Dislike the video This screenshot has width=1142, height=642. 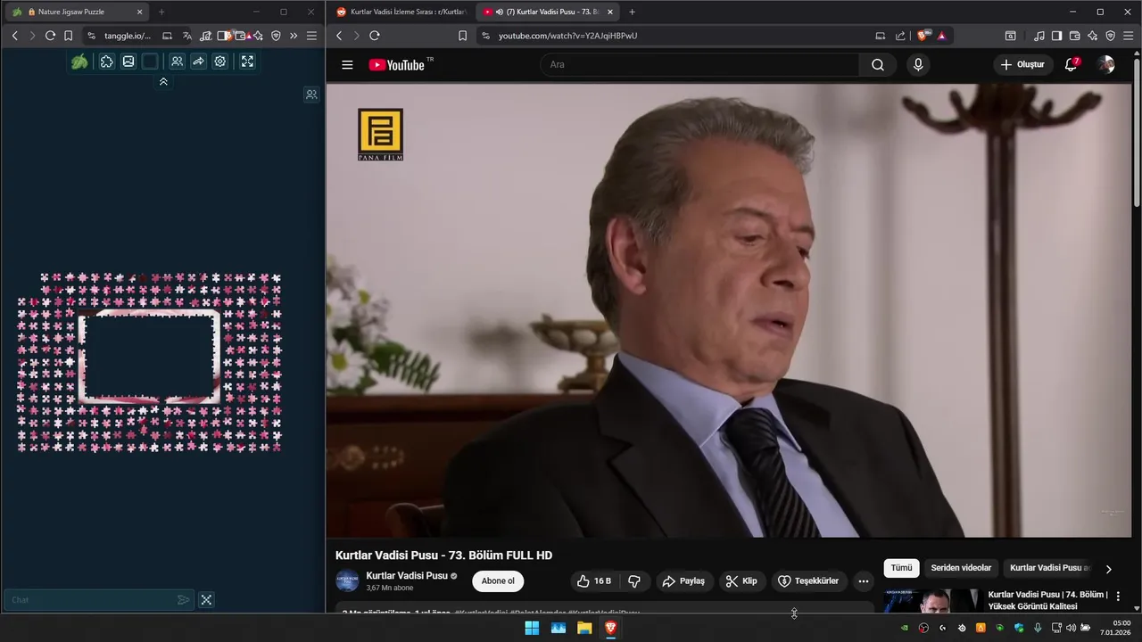[634, 581]
